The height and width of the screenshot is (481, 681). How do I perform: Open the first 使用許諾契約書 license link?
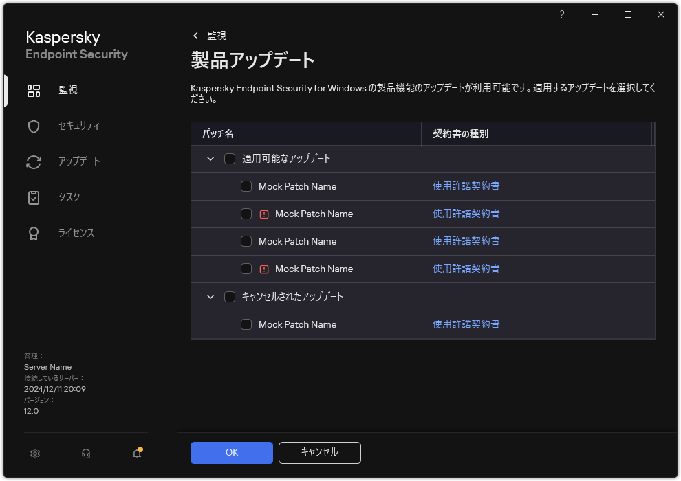pyautogui.click(x=466, y=186)
